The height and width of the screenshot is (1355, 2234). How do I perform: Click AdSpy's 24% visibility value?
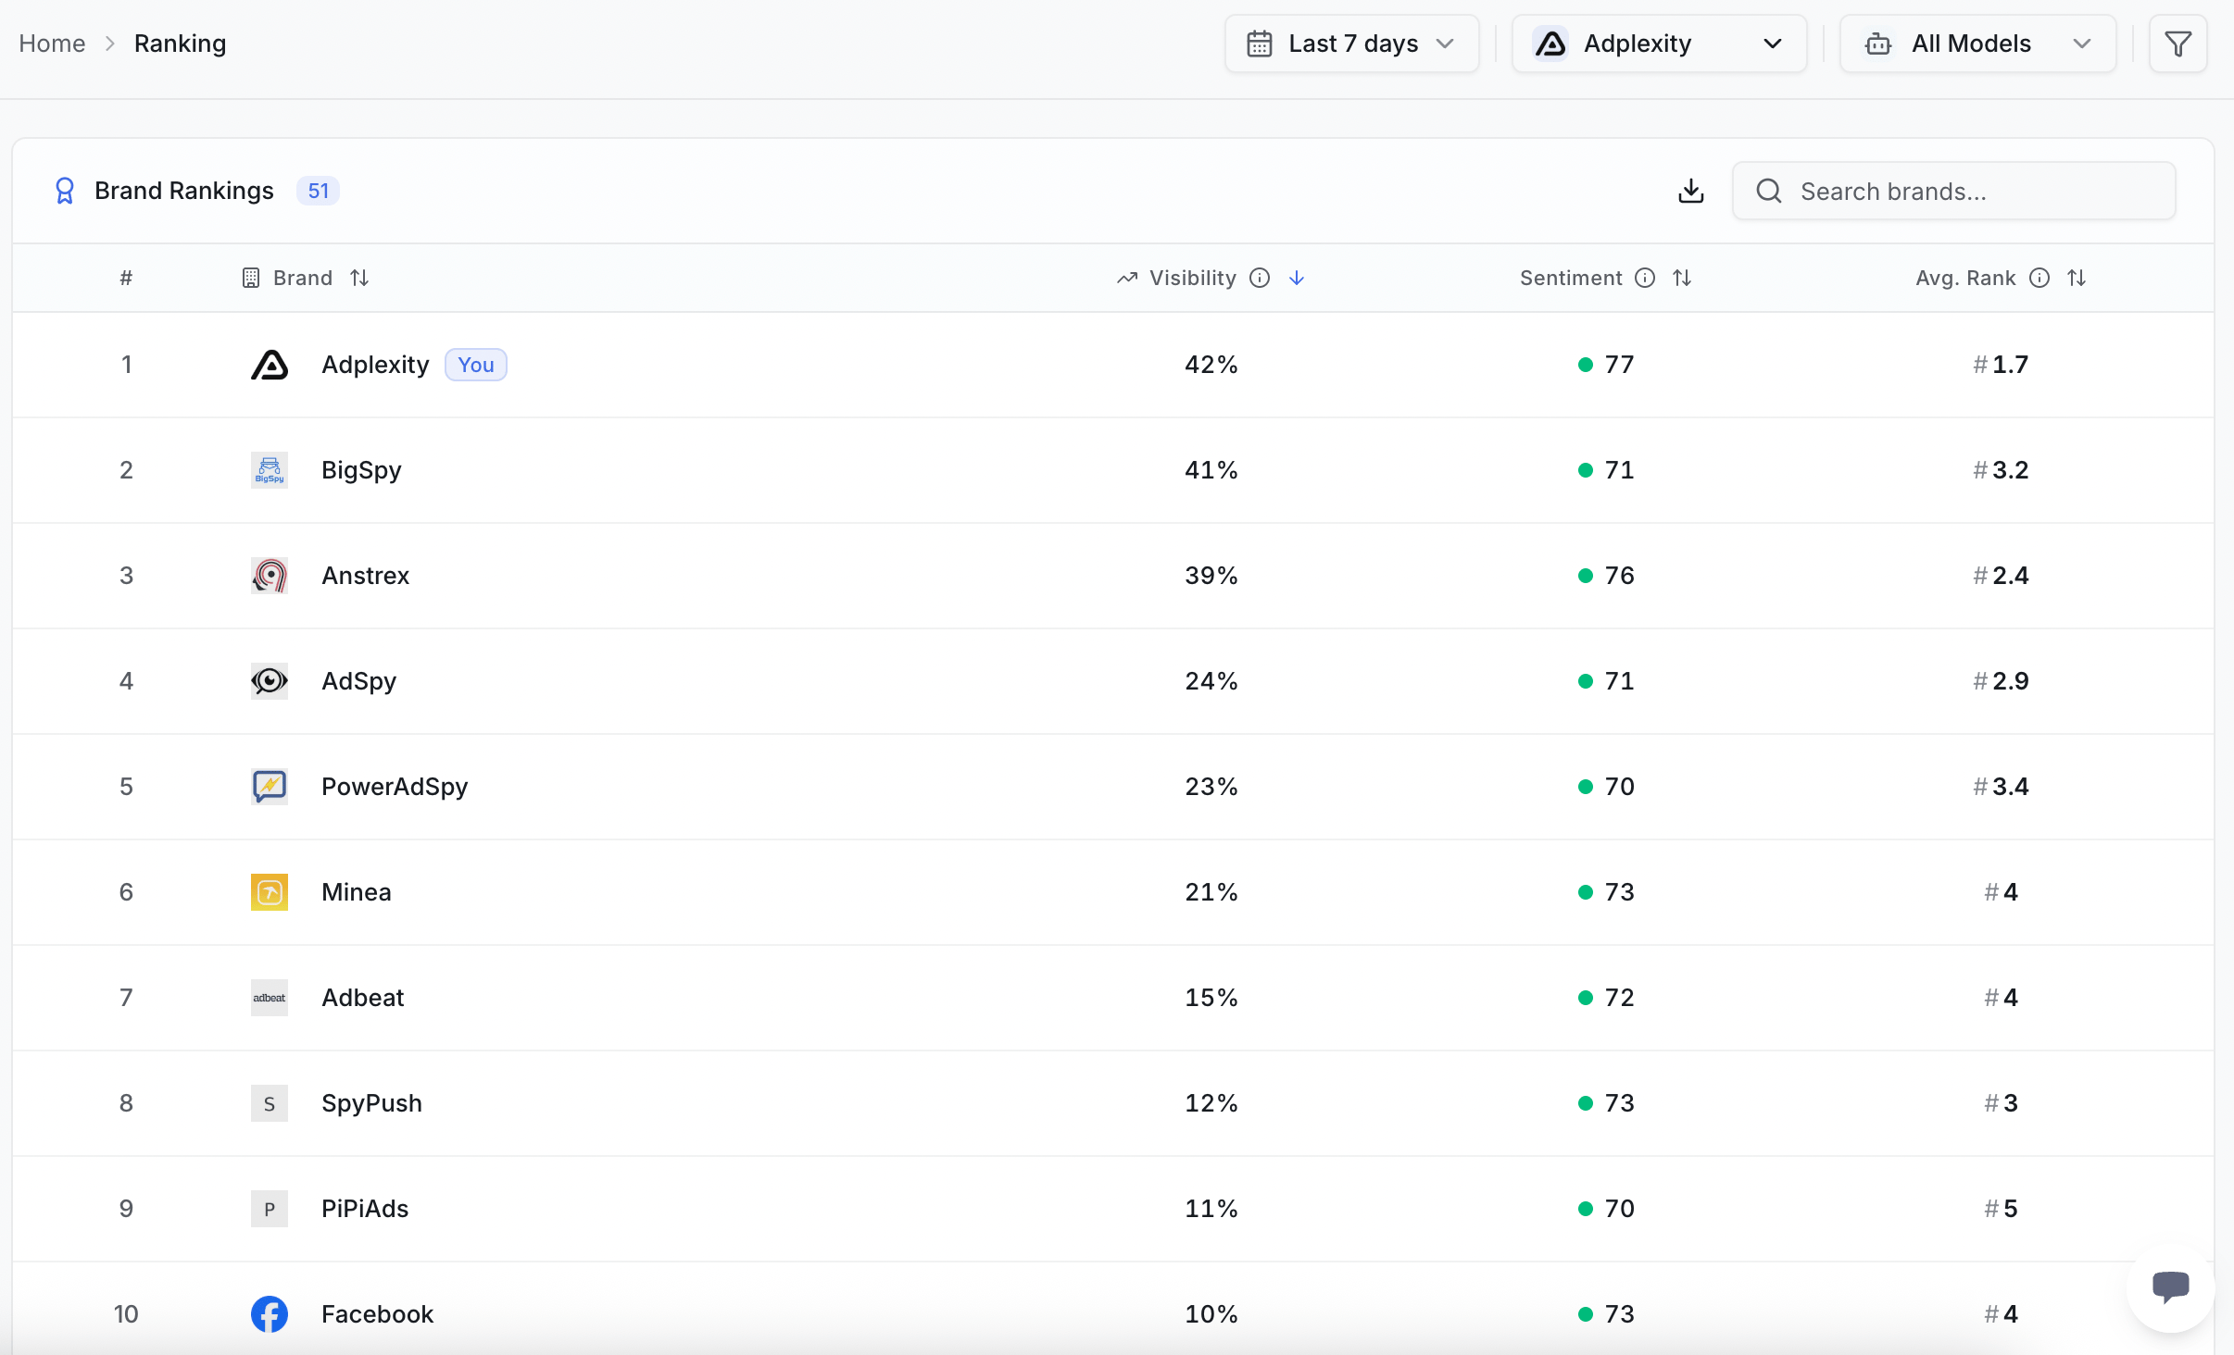tap(1211, 681)
